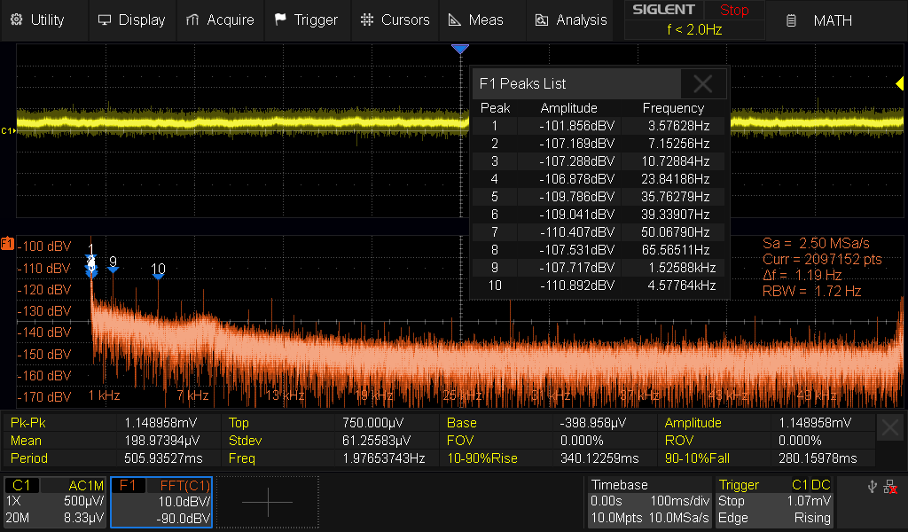Viewport: 908px width, 532px height.
Task: Close the F1 Peaks List window
Action: tap(703, 84)
